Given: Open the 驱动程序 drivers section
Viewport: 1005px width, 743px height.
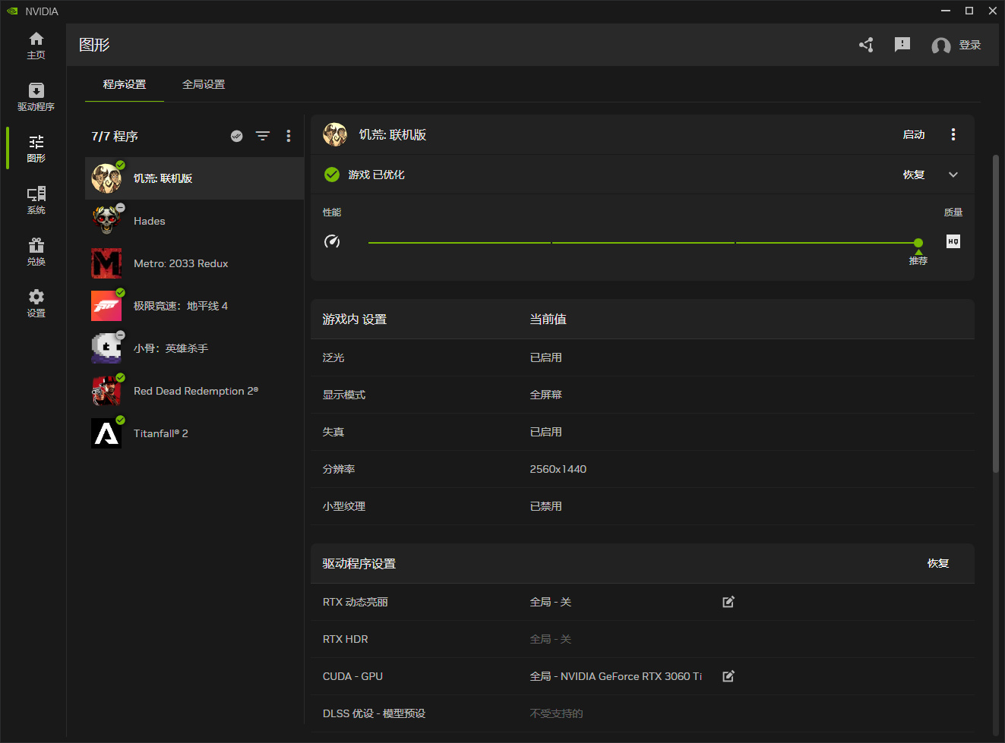Looking at the screenshot, I should point(36,97).
